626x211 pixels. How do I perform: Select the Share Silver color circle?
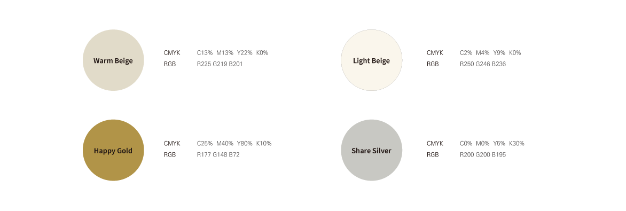(x=372, y=150)
